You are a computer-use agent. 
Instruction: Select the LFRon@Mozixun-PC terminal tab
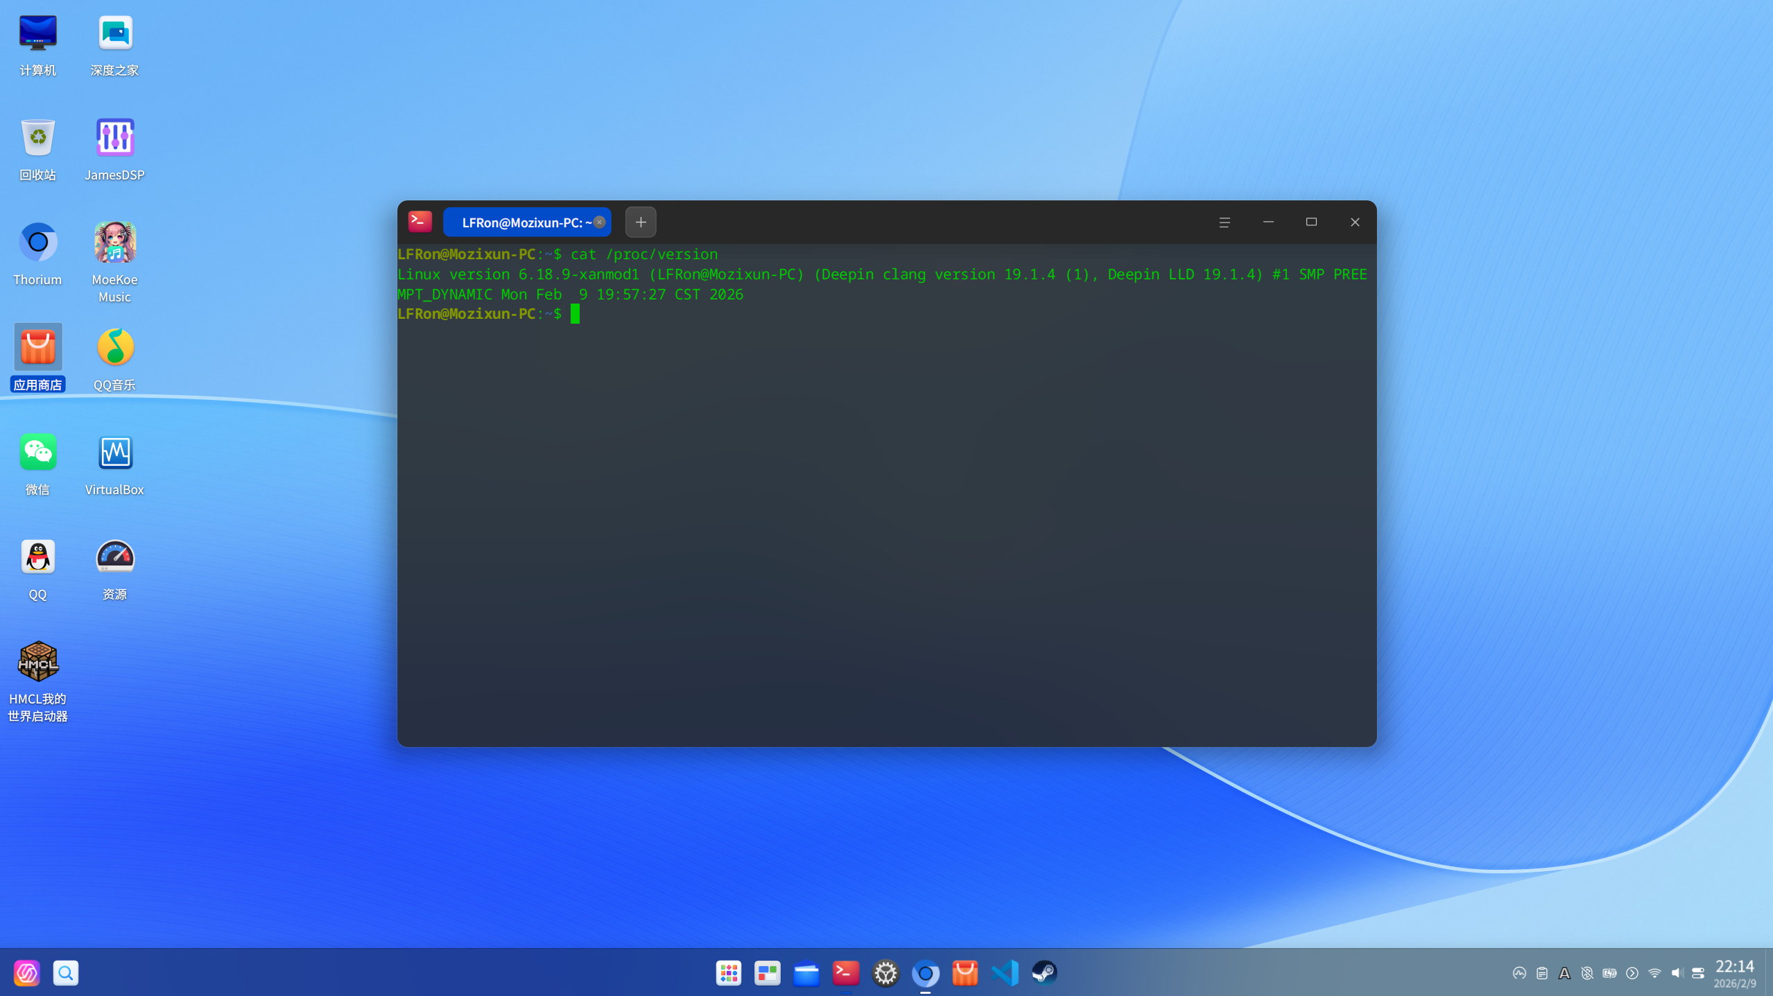[x=519, y=222]
